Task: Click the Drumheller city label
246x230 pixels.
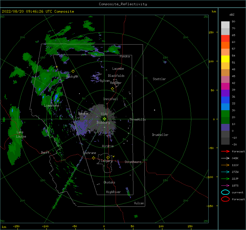Action: coord(160,135)
